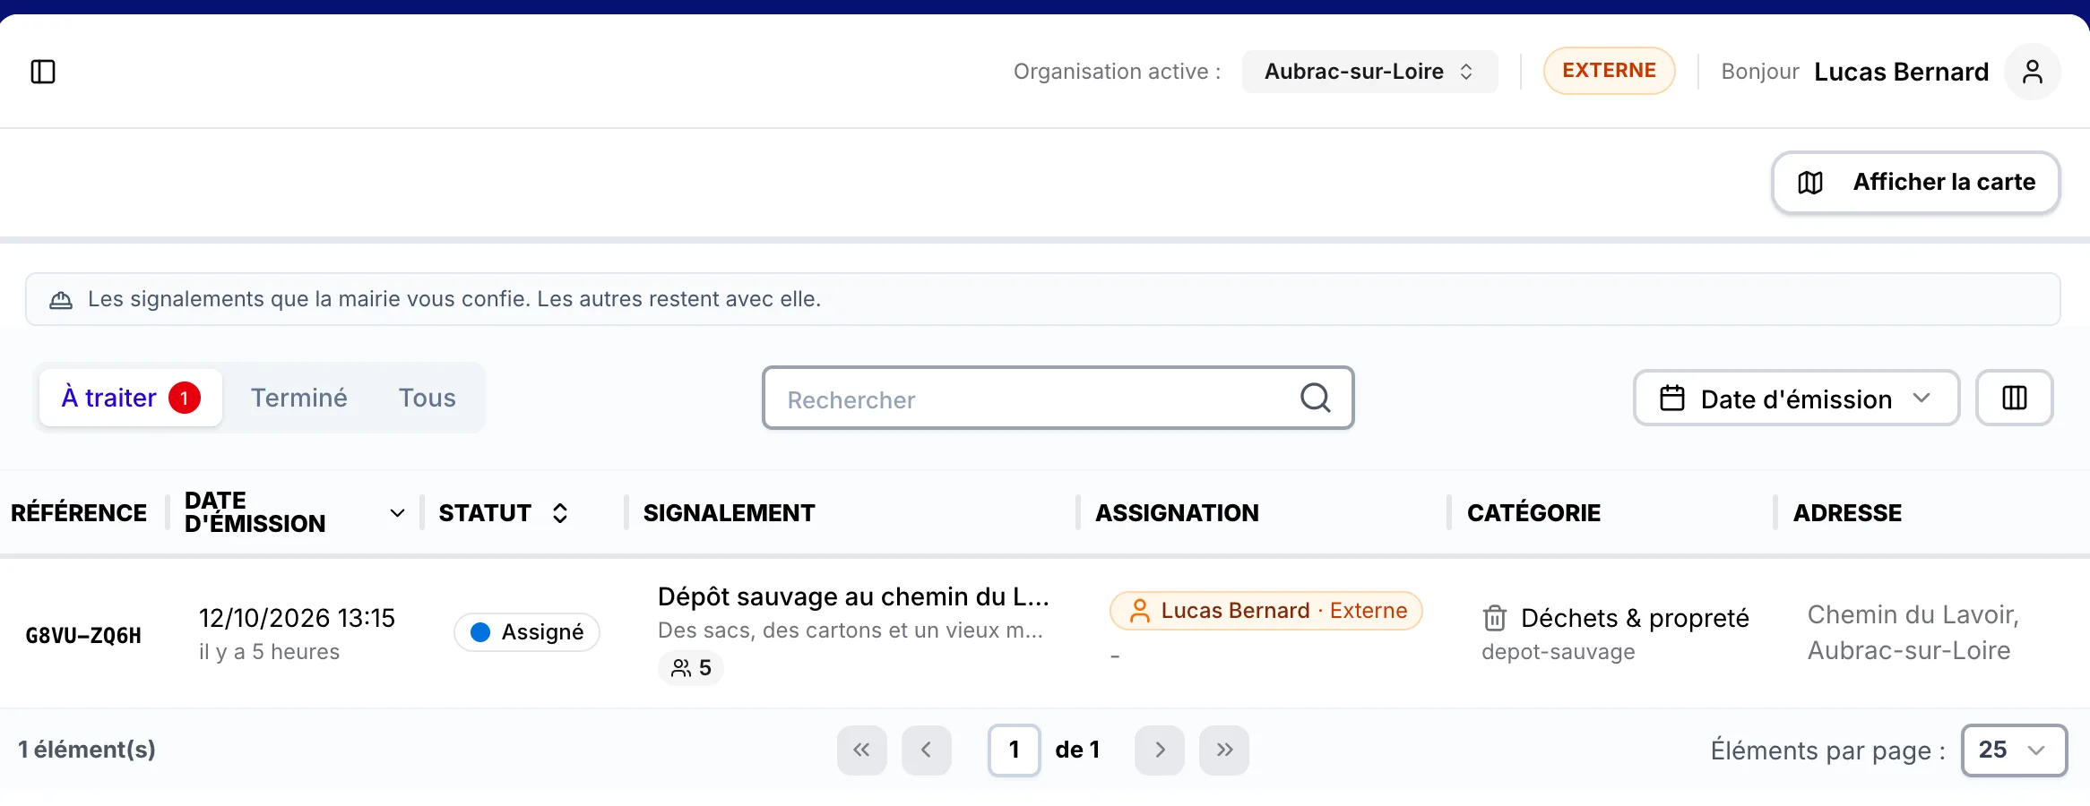Viewport: 2090px width, 806px height.
Task: Click the ADRESSE column header
Action: (x=1847, y=513)
